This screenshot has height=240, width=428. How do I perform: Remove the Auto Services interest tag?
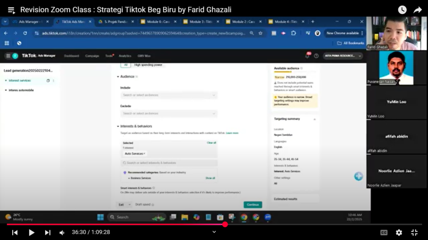click(x=144, y=154)
